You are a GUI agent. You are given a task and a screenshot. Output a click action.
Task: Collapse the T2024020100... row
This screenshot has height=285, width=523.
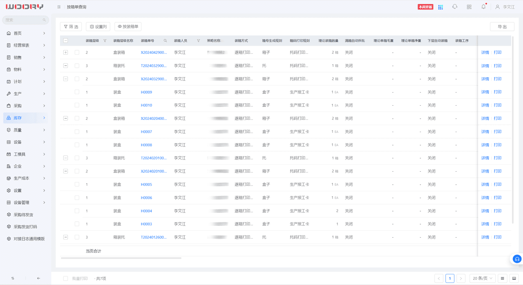[65, 158]
